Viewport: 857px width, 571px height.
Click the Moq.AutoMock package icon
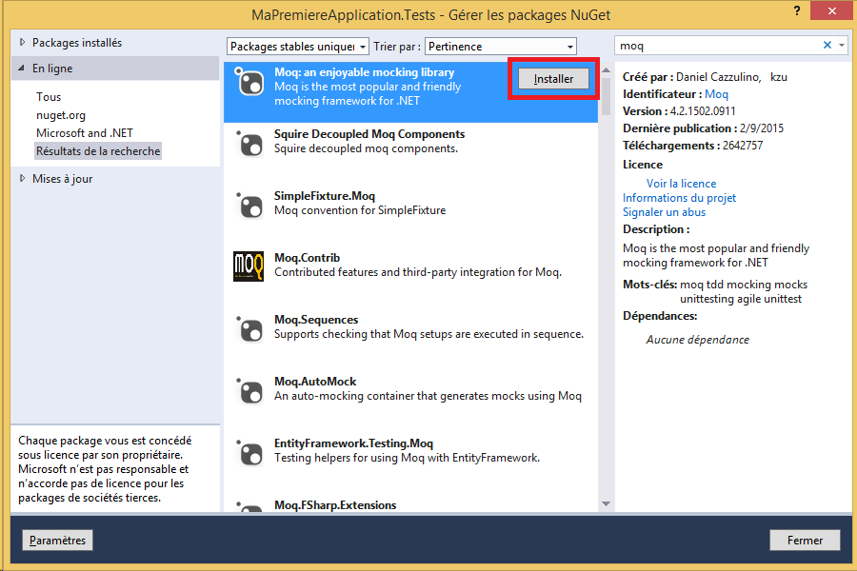249,391
